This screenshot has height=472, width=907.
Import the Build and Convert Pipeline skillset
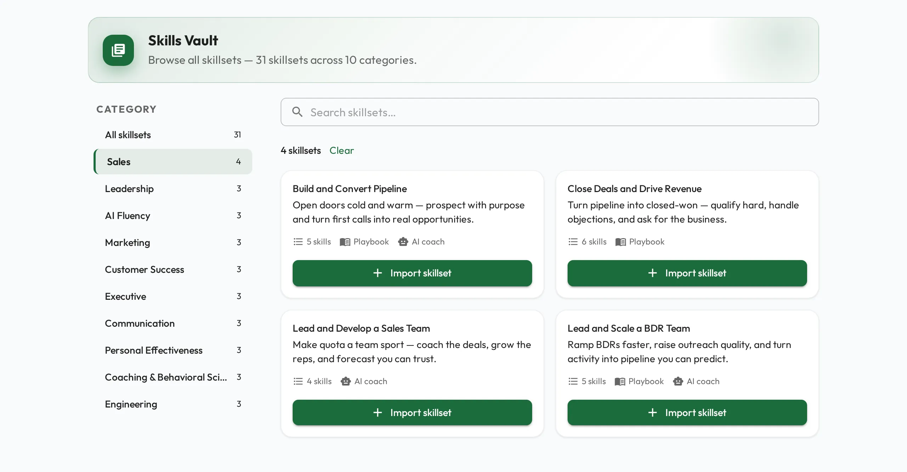(x=412, y=273)
